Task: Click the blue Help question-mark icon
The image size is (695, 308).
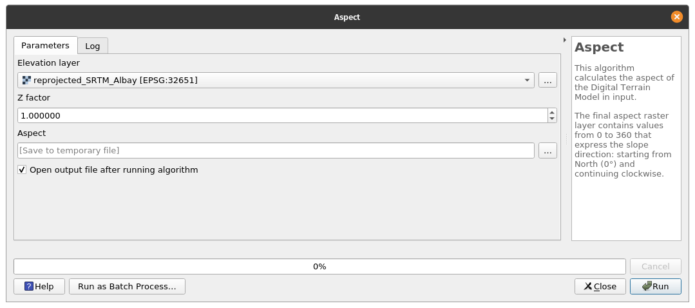Action: tap(29, 286)
